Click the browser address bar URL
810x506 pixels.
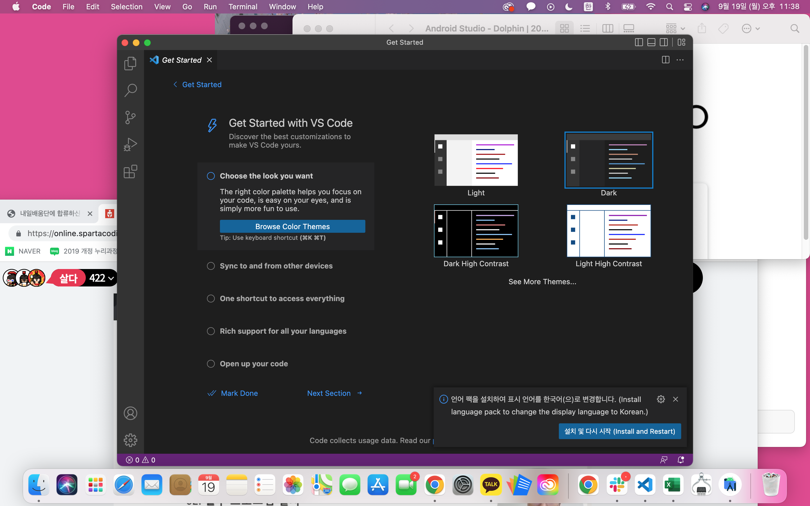pyautogui.click(x=72, y=233)
